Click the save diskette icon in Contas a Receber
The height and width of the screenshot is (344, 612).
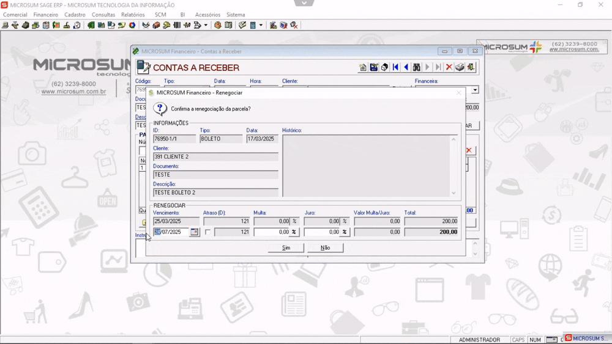pos(374,68)
